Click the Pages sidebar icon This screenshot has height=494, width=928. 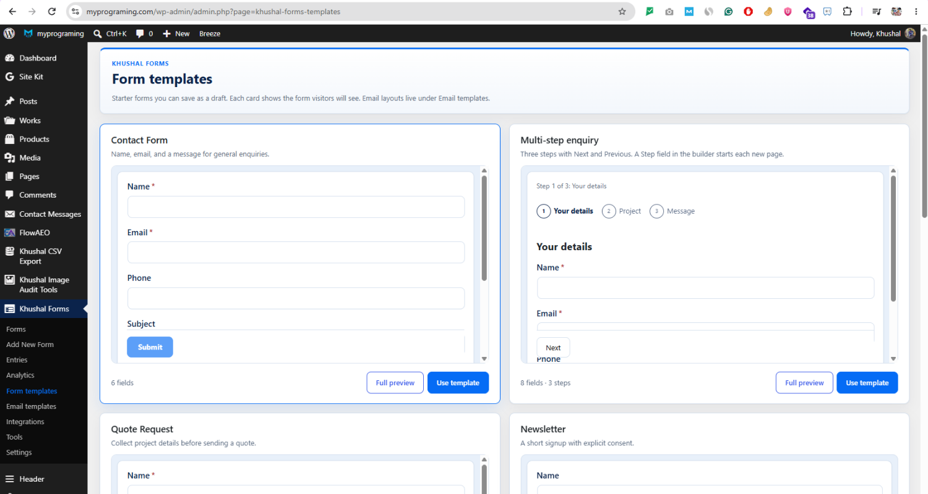tap(9, 176)
